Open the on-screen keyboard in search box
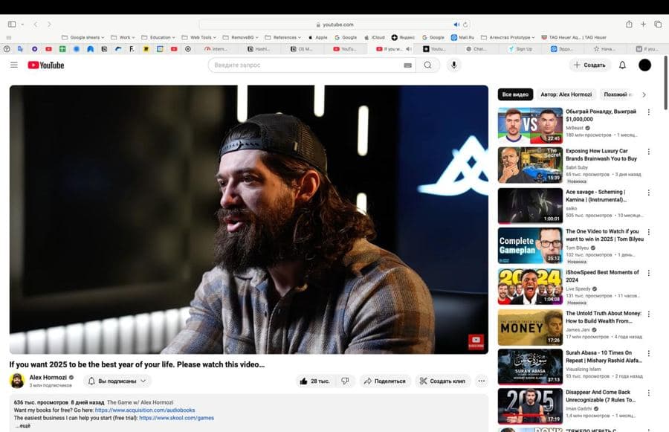 click(407, 65)
